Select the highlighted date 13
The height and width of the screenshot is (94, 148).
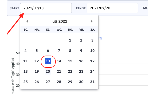(48, 61)
